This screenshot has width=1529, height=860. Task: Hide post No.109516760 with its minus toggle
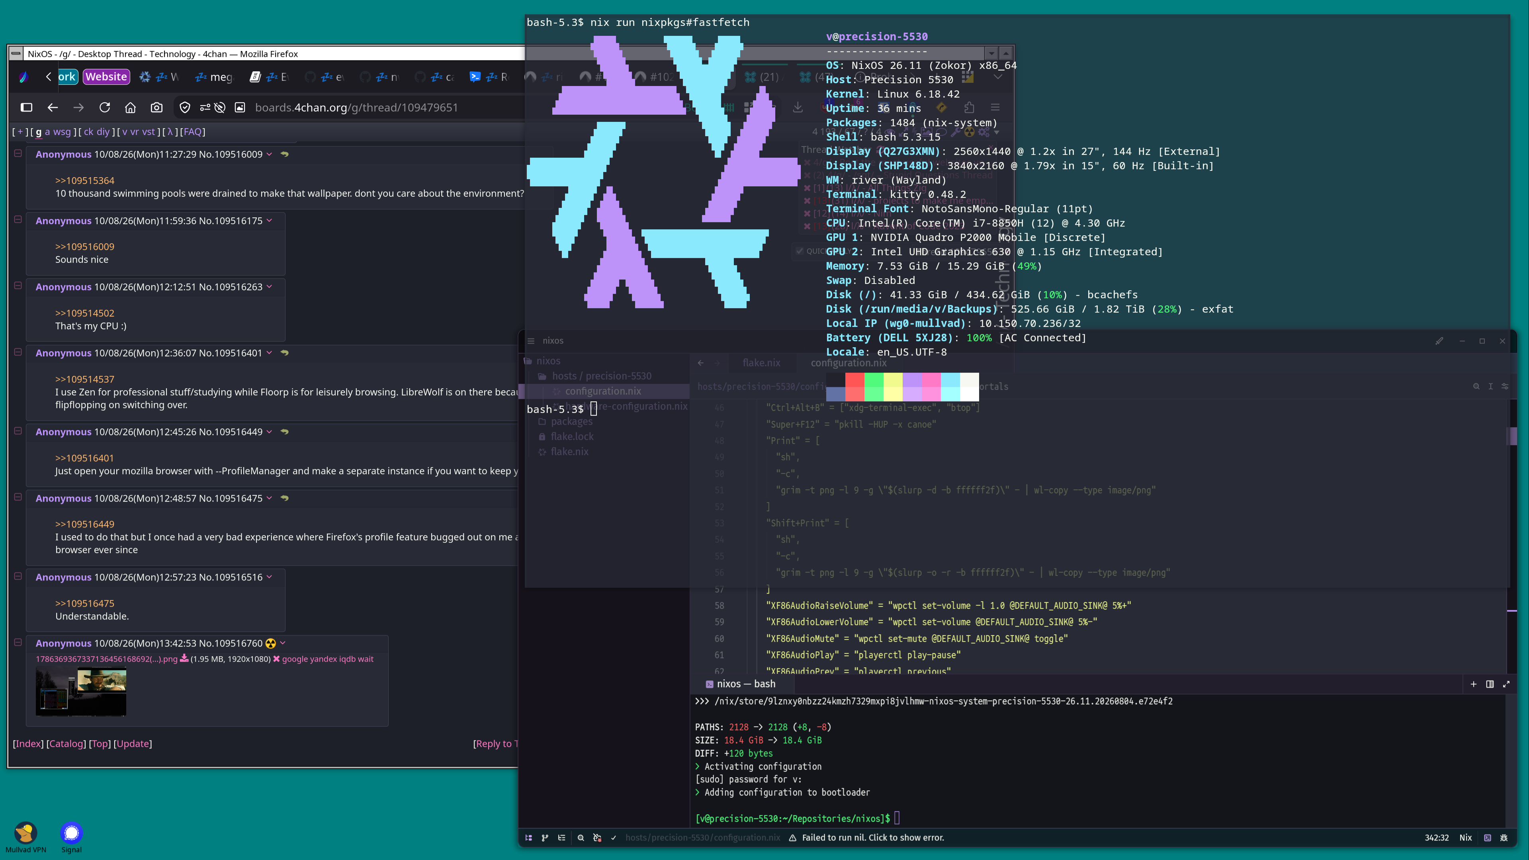point(18,642)
